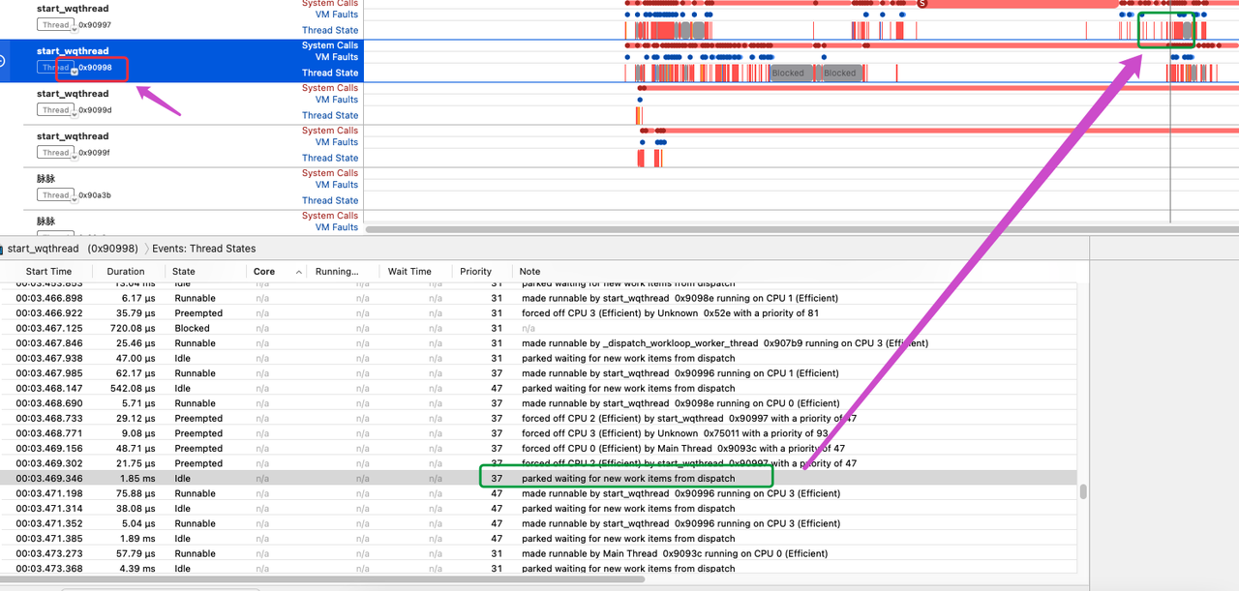
Task: Click Thread State label of thread 0x90a3b
Action: coord(330,200)
